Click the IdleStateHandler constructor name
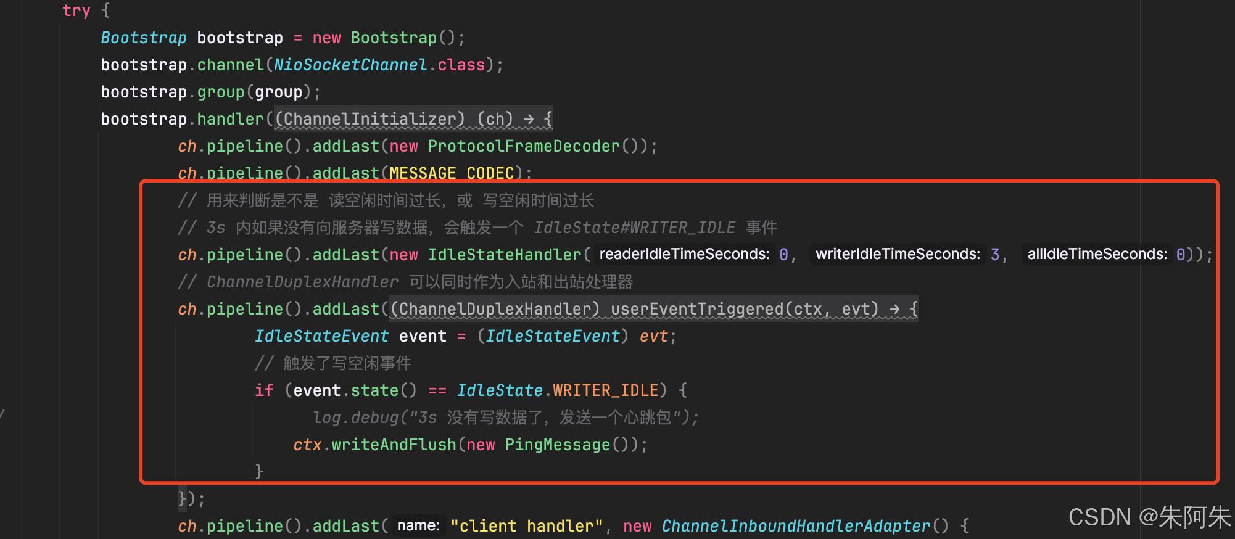 [x=505, y=255]
